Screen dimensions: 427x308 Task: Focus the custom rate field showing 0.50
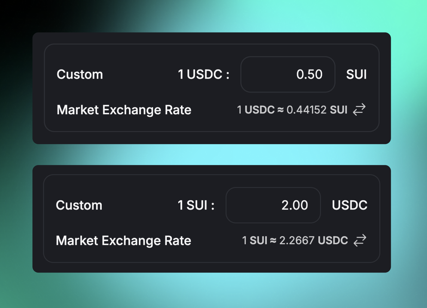coord(288,74)
